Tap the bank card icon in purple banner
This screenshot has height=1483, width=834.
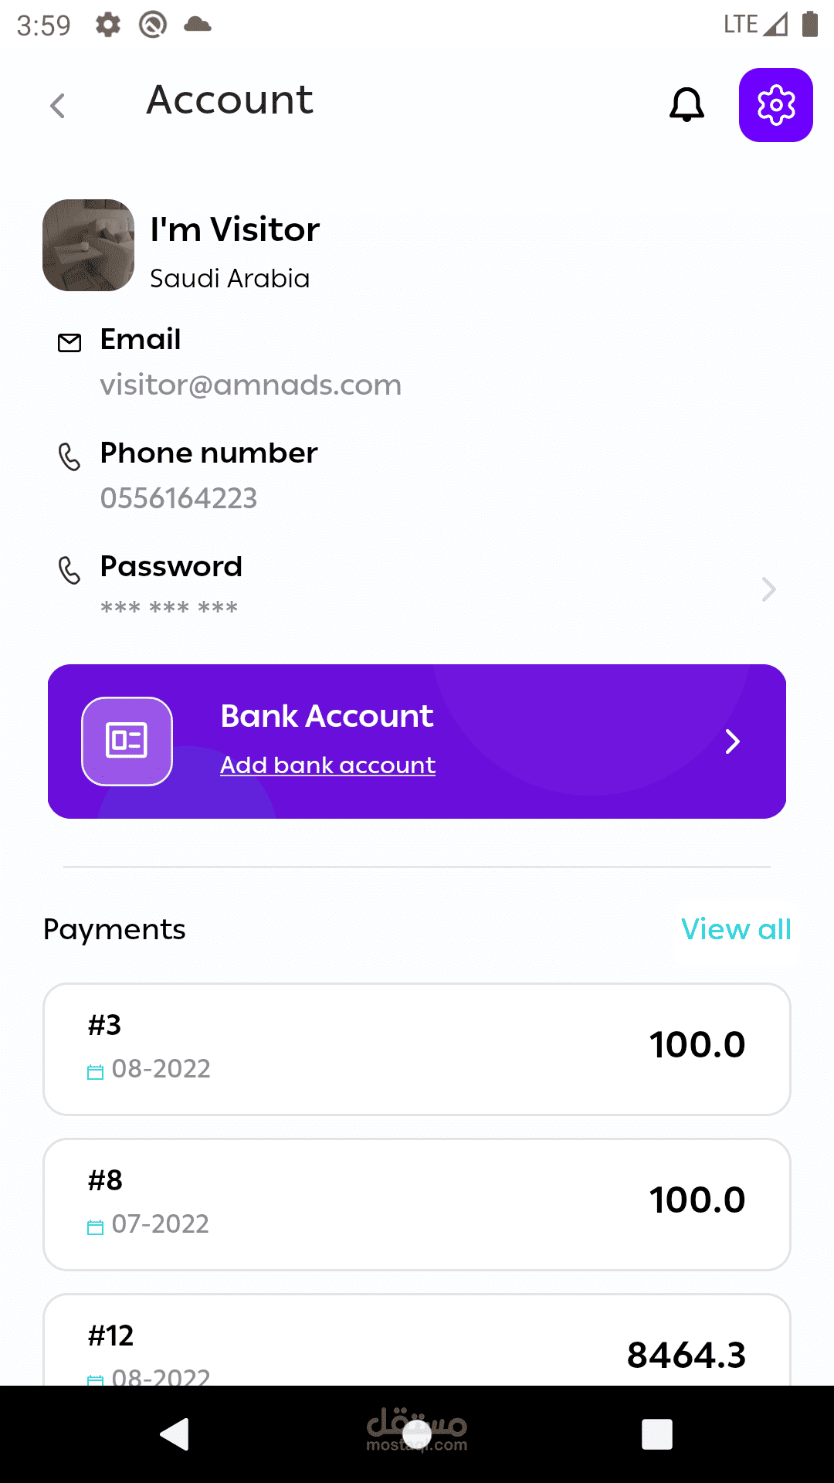tap(127, 741)
